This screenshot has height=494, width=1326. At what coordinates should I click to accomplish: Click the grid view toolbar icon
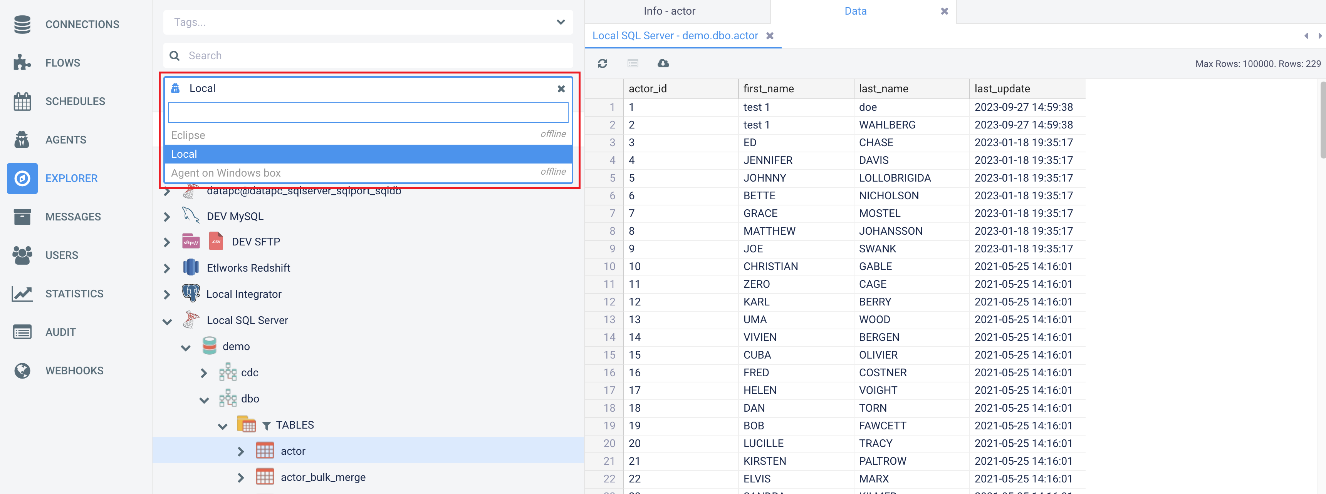[633, 63]
